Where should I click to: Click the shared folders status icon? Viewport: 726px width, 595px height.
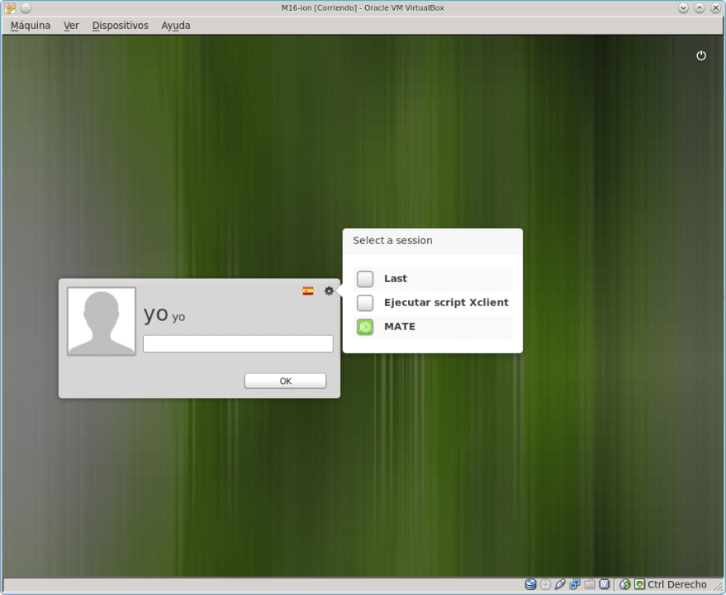point(589,584)
